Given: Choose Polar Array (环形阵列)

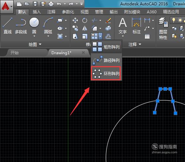Looking at the screenshot, I should coord(106,74).
